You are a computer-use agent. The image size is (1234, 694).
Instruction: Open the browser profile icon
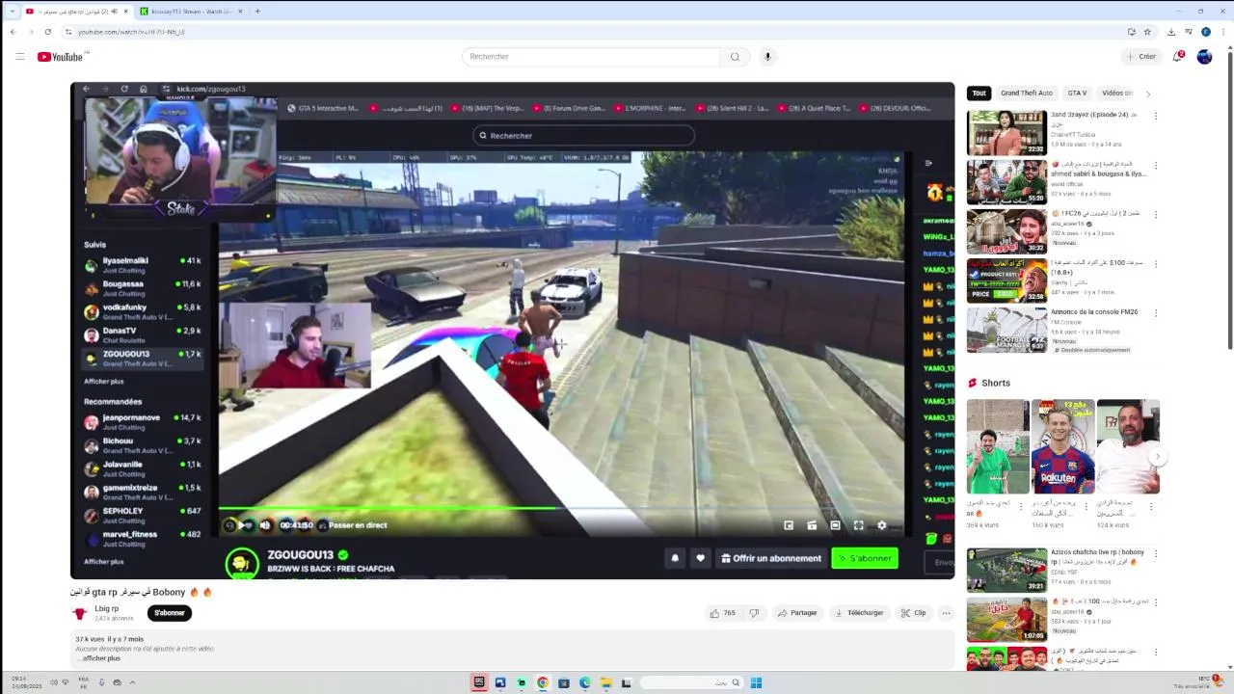click(x=1205, y=32)
